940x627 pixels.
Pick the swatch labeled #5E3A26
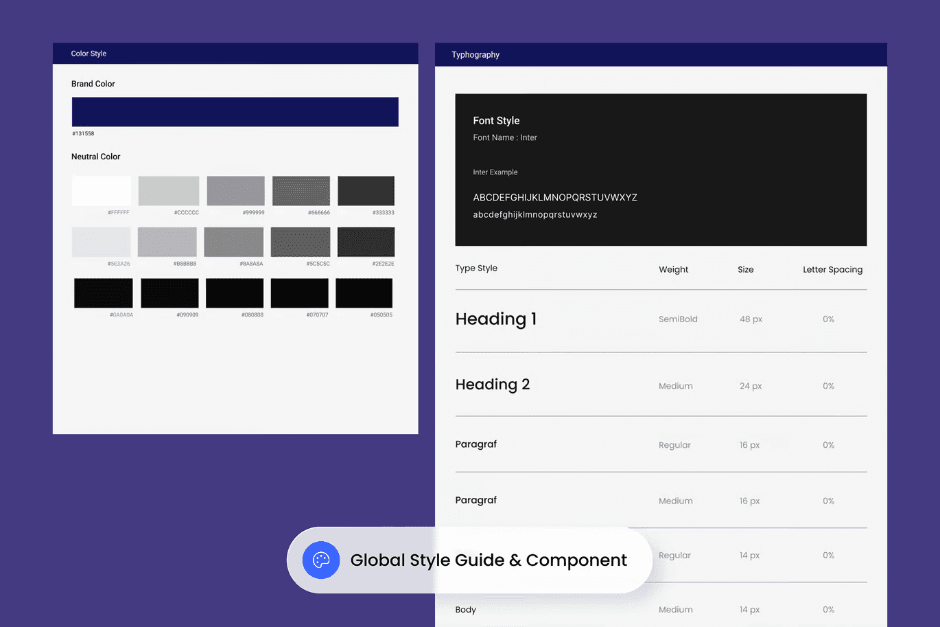(x=102, y=242)
